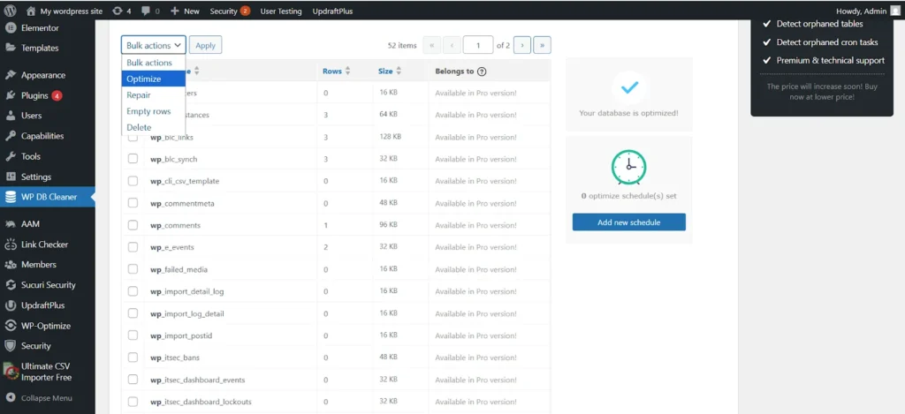Viewport: 905px width, 414px height.
Task: Click the WP DB Cleaner database icon
Action: 10,197
